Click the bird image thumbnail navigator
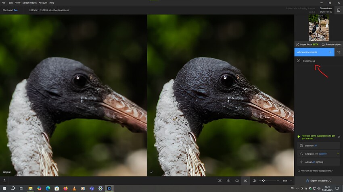 pos(319,28)
